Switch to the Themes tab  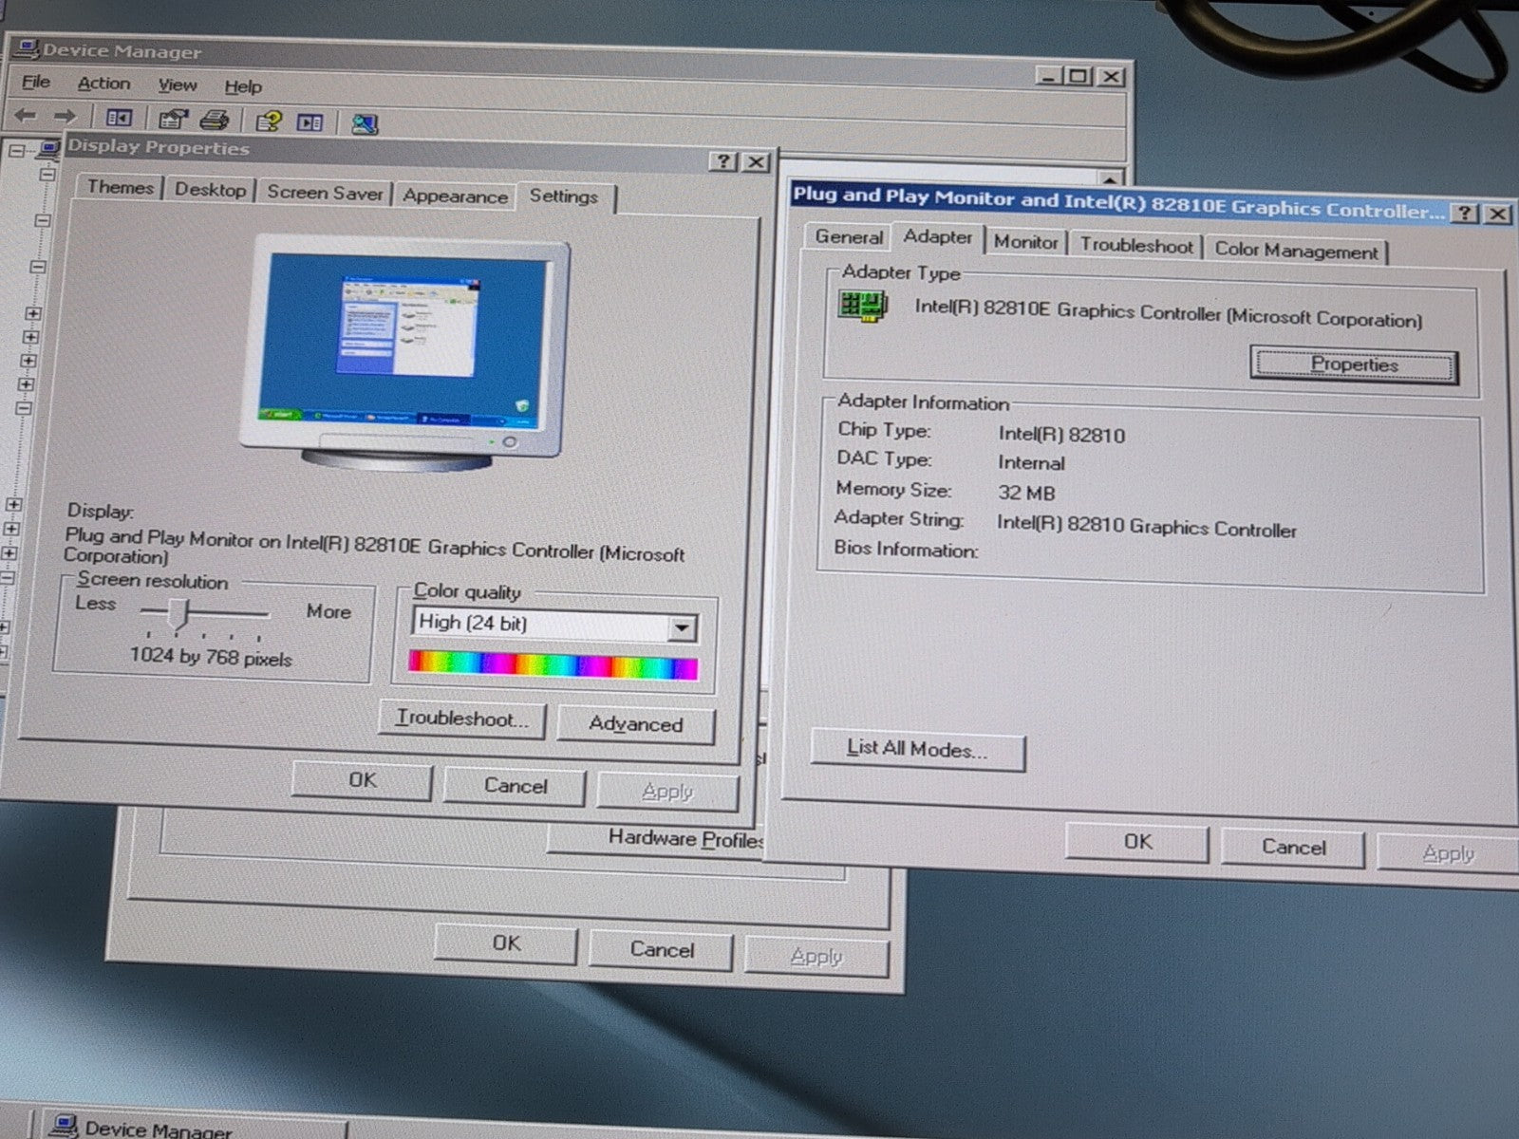[x=120, y=187]
